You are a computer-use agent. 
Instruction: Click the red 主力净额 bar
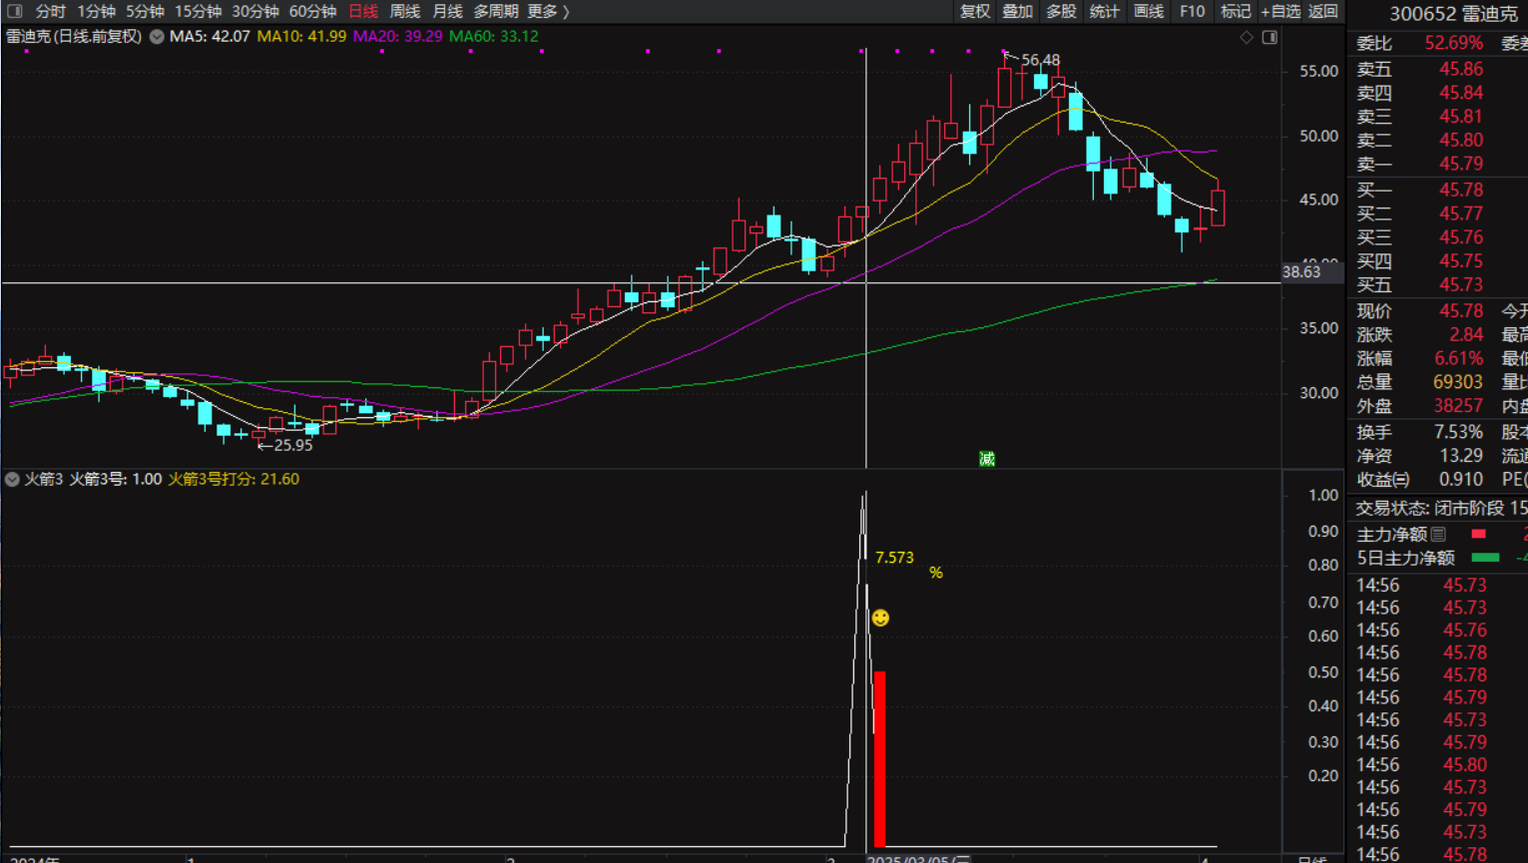pos(1478,535)
